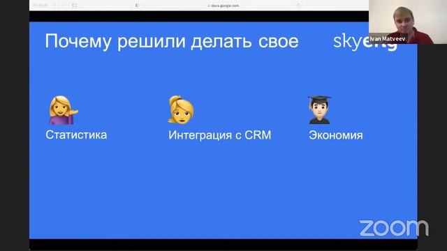Click the privacy shield icon beside address bar
Image resolution: width=447 pixels, height=251 pixels.
(x=137, y=6)
